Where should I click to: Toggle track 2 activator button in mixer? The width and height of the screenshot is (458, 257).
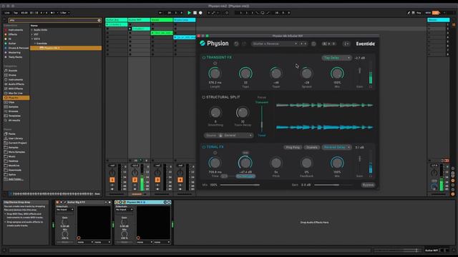pos(135,180)
